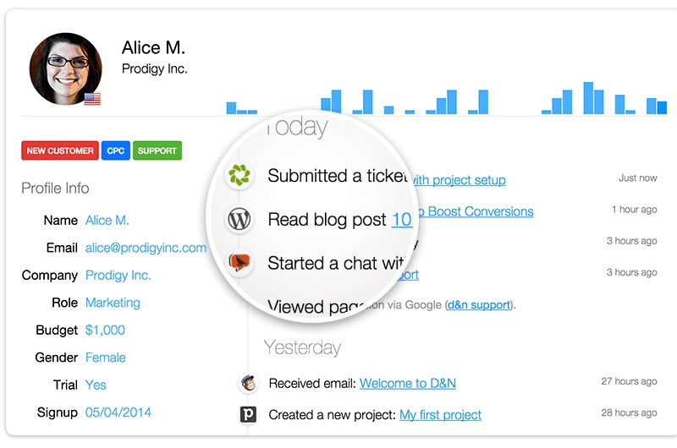Click the orange chat bubble icon
The image size is (677, 448).
(240, 263)
